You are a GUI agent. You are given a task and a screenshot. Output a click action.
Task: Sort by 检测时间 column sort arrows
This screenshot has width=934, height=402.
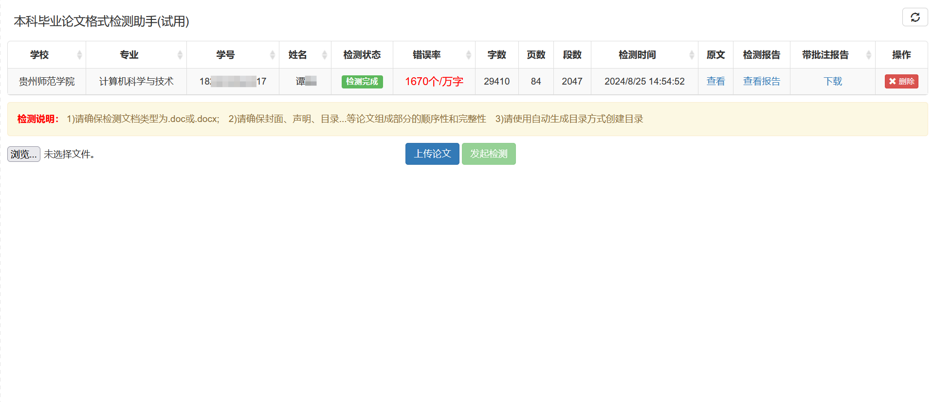click(x=692, y=55)
